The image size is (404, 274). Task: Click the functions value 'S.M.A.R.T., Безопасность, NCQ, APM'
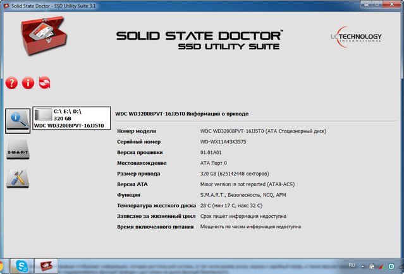pos(243,195)
